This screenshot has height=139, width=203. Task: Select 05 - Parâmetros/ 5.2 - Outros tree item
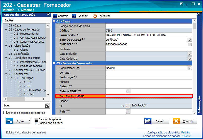(27, 70)
